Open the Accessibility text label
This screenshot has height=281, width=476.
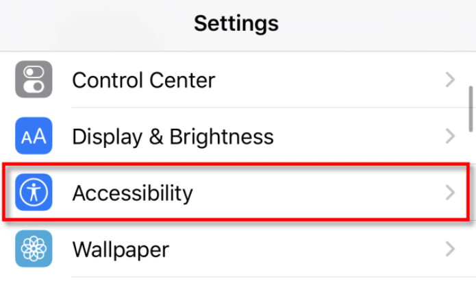(x=132, y=193)
